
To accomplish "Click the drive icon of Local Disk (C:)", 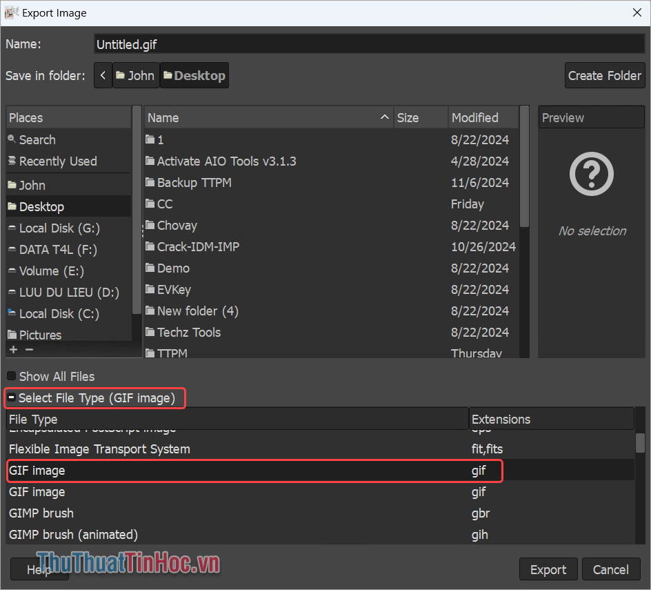I will tap(12, 313).
